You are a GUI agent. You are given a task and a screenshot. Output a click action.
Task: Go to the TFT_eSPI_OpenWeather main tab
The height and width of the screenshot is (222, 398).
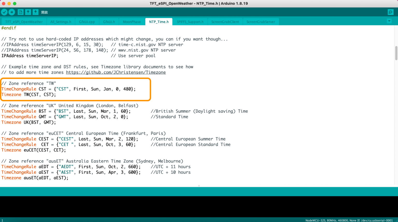coord(24,22)
